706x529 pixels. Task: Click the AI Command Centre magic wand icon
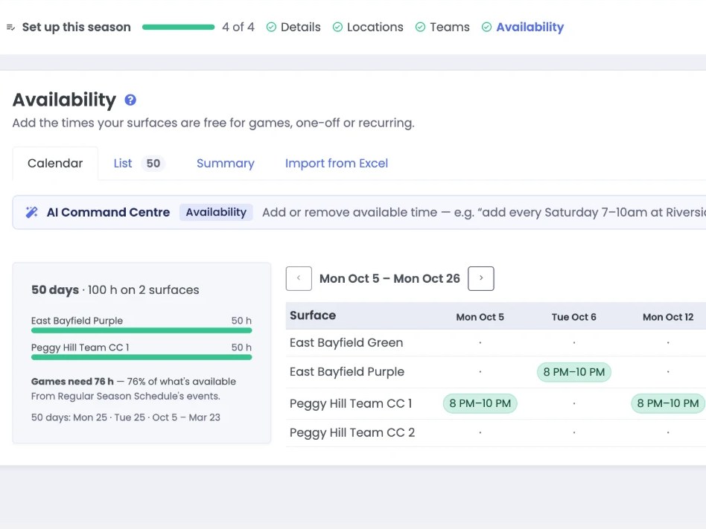(32, 212)
